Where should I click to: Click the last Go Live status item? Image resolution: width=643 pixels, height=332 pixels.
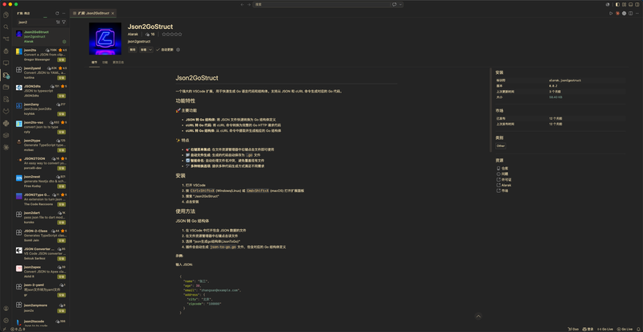625,329
